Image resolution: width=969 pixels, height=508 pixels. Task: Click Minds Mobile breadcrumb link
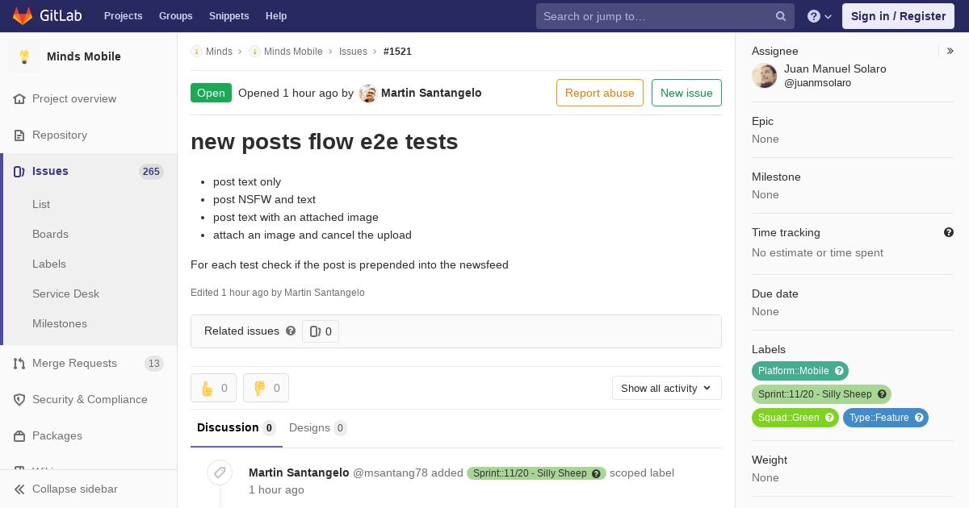point(293,51)
